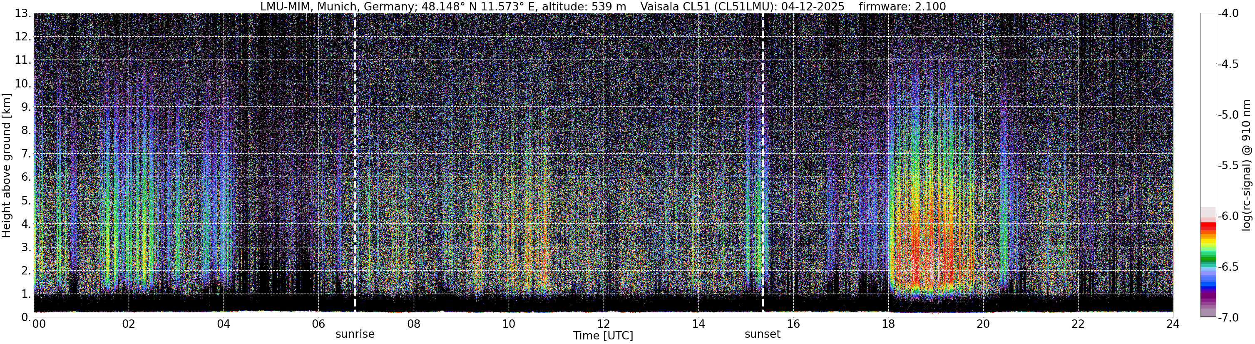The width and height of the screenshot is (1255, 344).
Task: Click the x-axis tick label '16'
Action: (794, 324)
